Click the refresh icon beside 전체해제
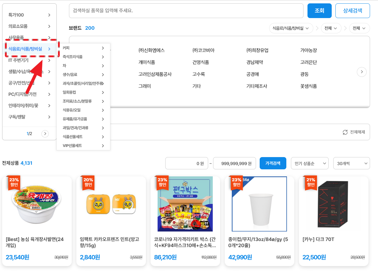Image resolution: width=378 pixels, height=271 pixels. (345, 132)
